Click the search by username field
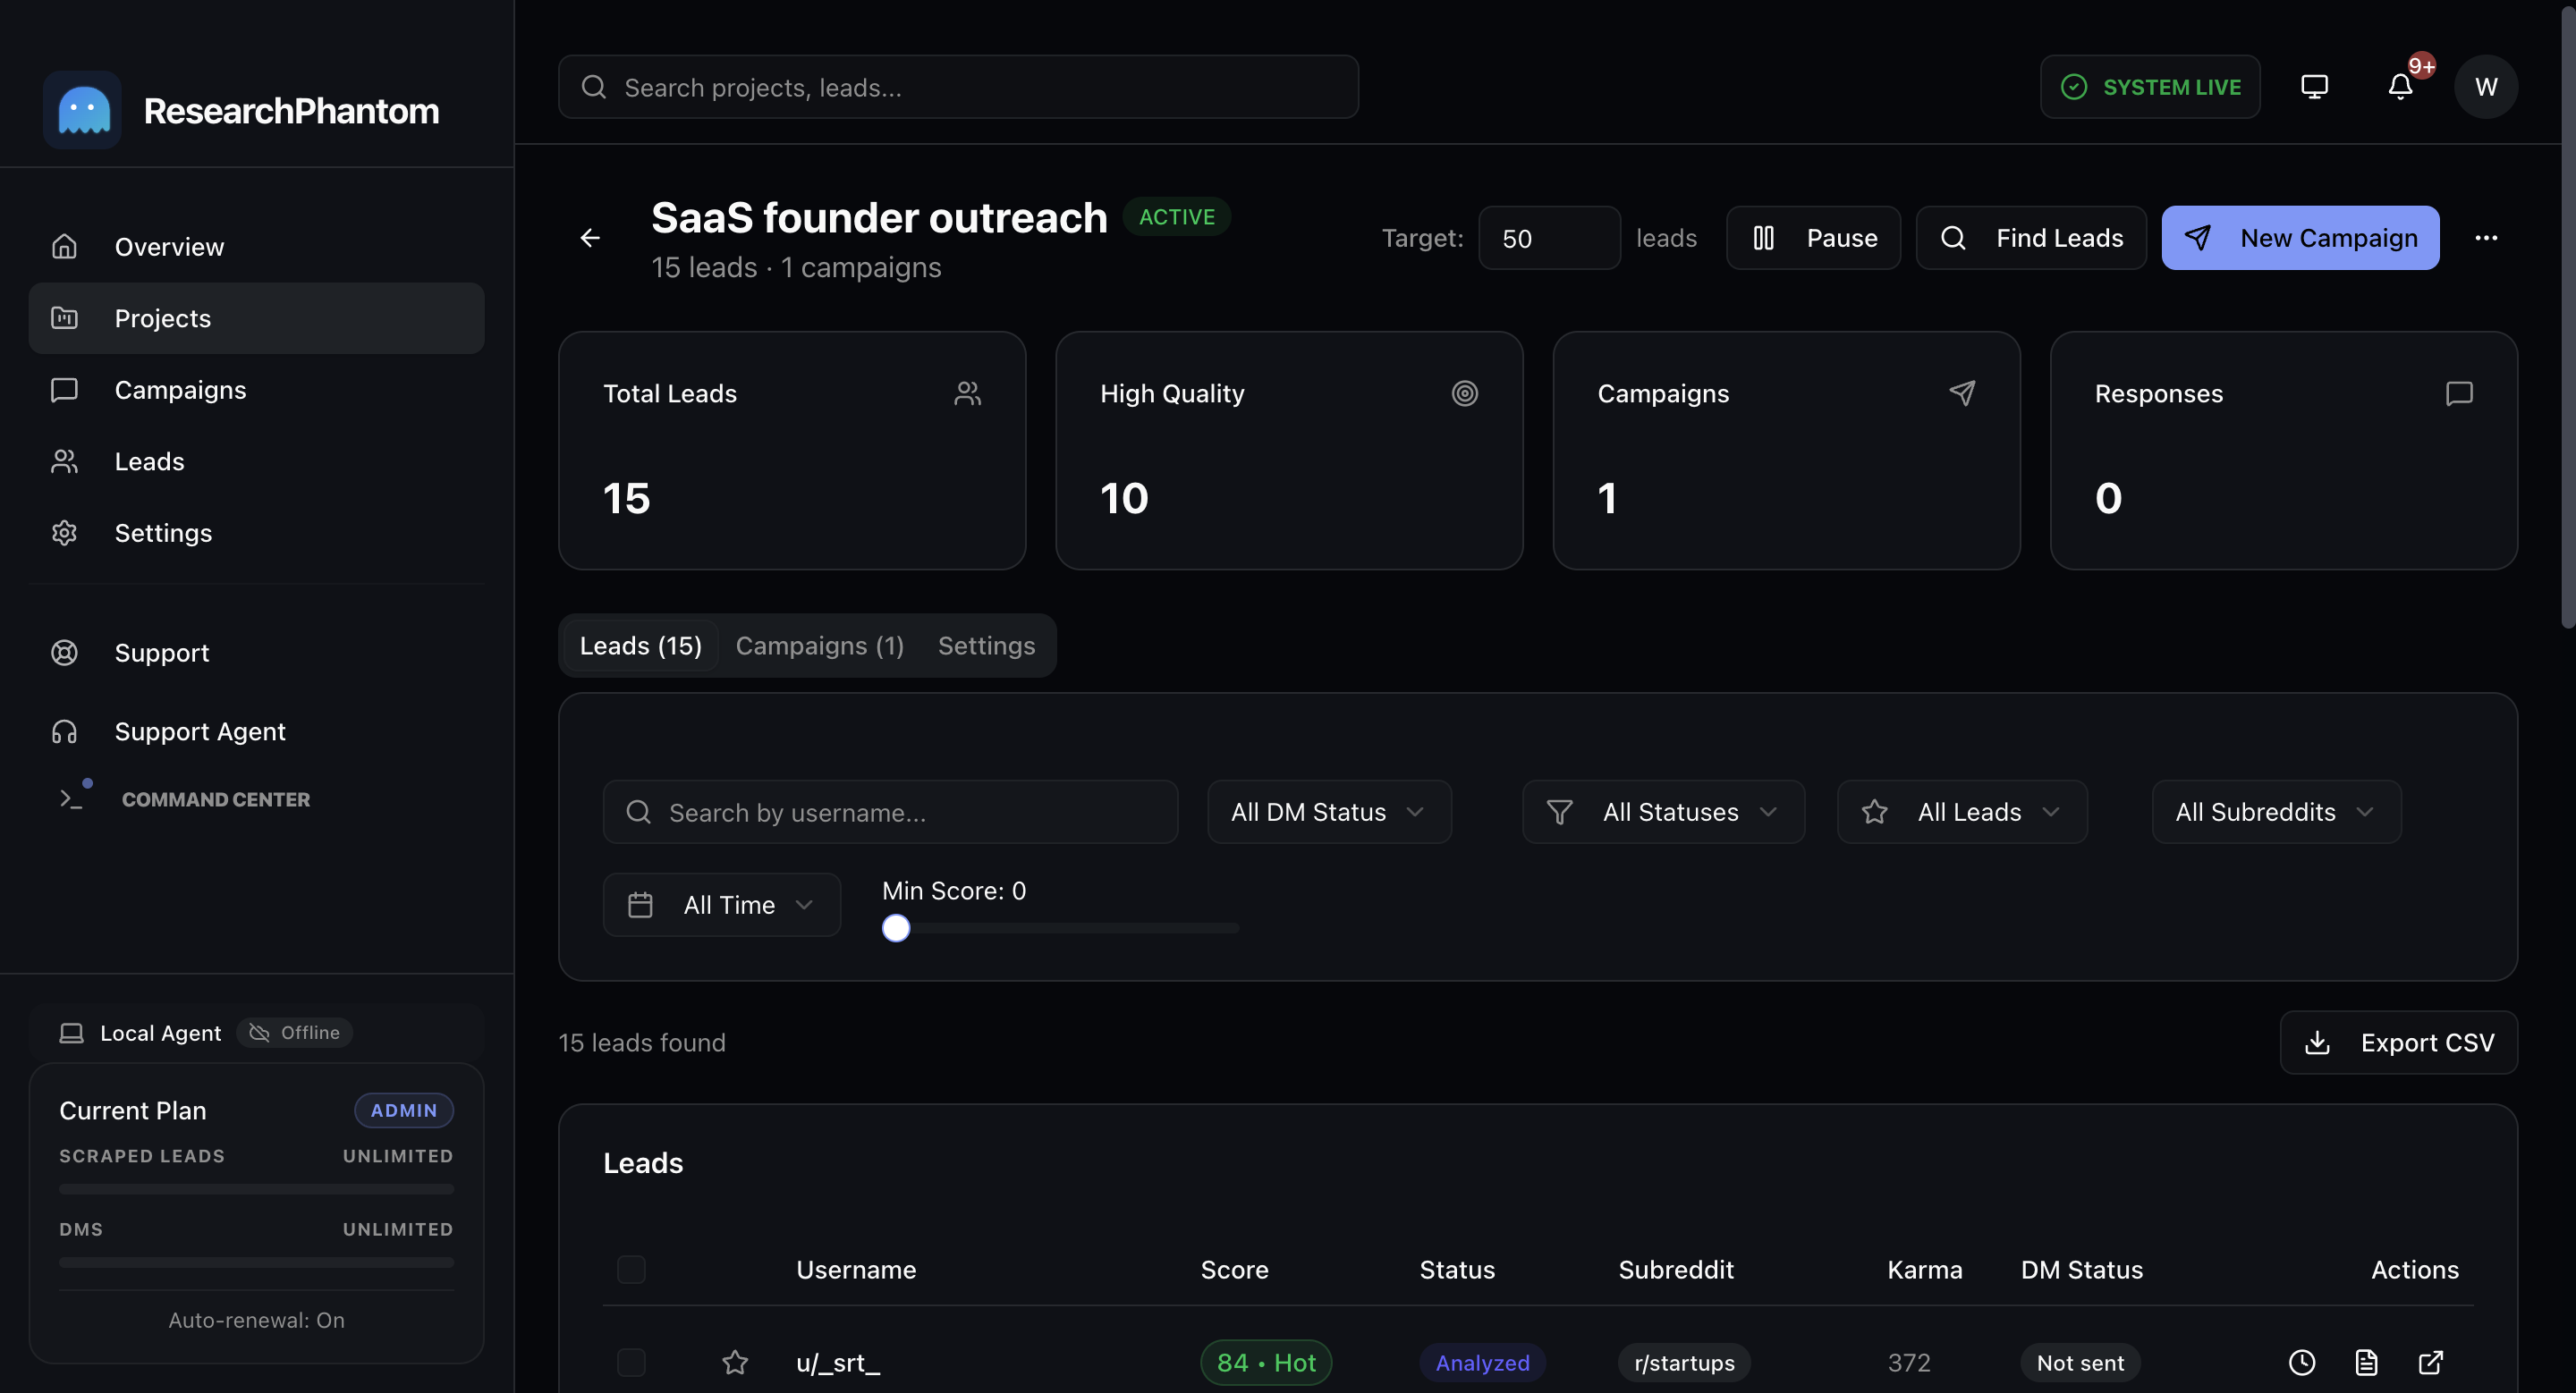This screenshot has height=1393, width=2576. [x=890, y=812]
